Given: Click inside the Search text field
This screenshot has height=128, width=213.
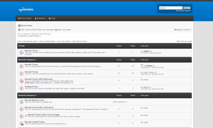Looking at the screenshot, I should pos(171,8).
